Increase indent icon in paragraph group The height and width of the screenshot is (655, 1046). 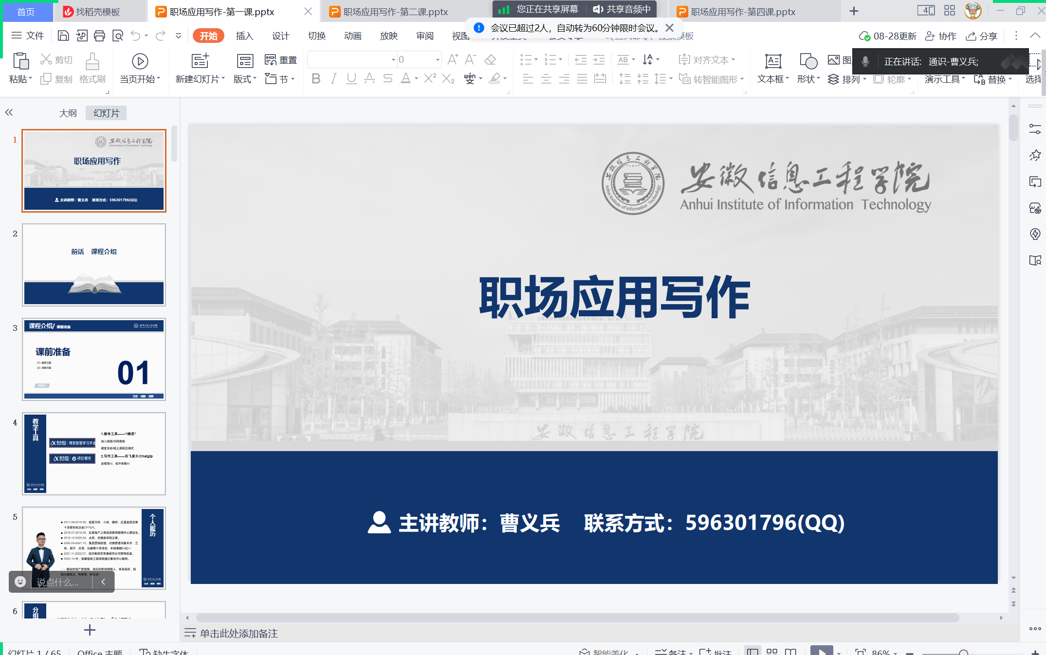599,60
